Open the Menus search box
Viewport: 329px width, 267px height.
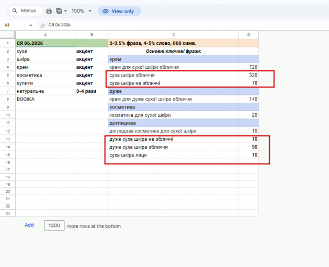pos(26,11)
